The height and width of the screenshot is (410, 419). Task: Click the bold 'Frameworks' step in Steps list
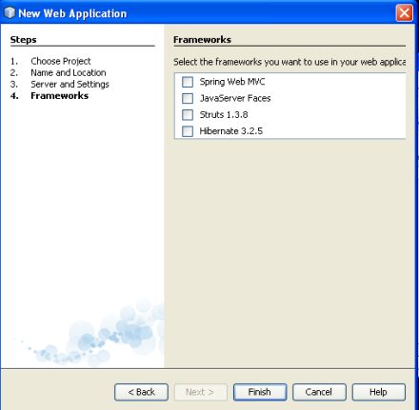point(59,96)
